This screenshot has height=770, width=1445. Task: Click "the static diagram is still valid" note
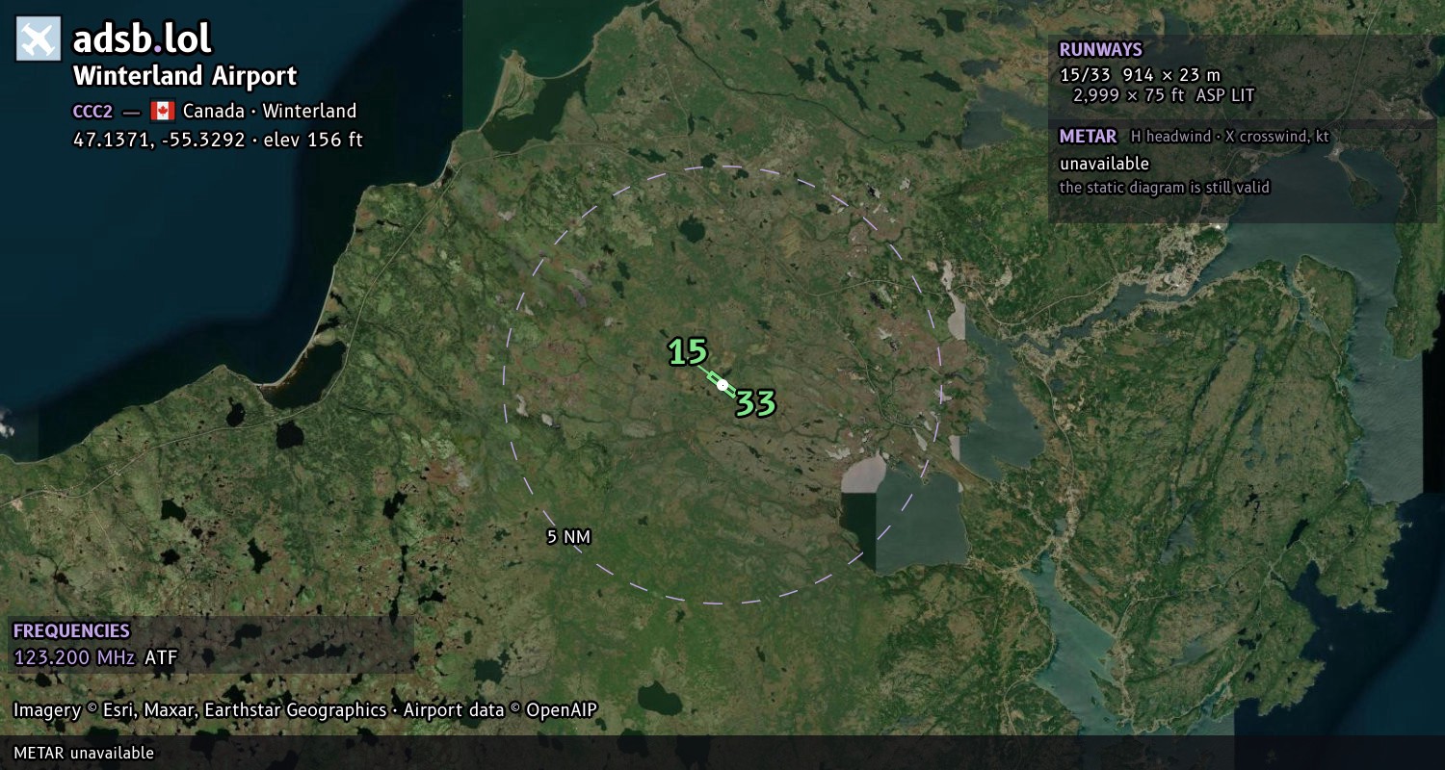click(1165, 188)
